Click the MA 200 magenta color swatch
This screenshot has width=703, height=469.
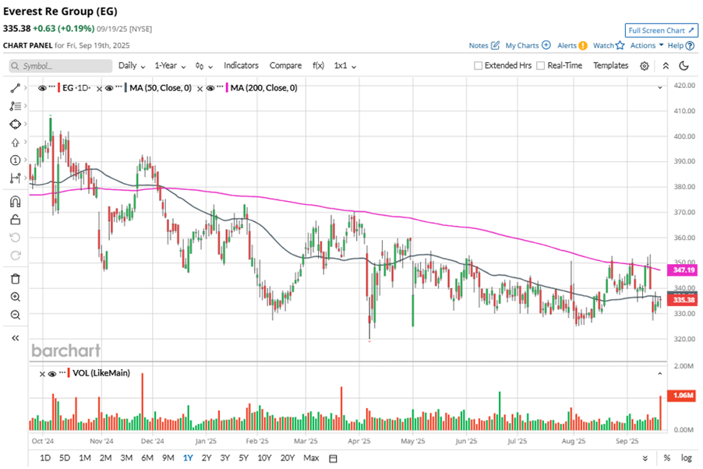click(228, 88)
